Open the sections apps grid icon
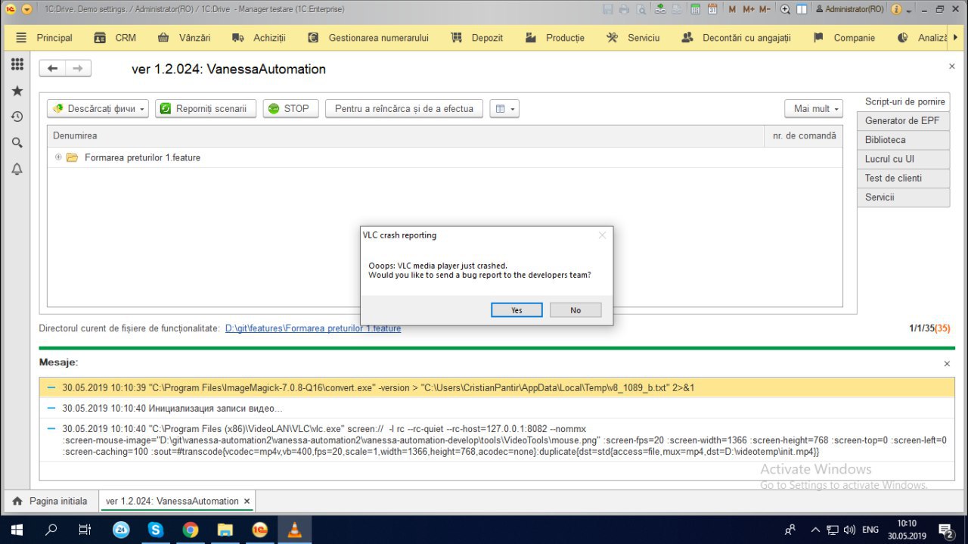 (x=17, y=64)
